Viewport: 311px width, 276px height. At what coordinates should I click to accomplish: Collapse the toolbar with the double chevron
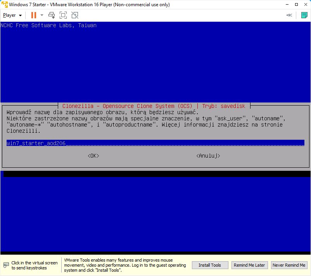coord(289,15)
